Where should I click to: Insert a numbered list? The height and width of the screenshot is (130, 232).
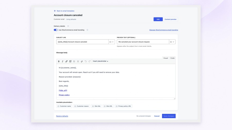(78, 61)
